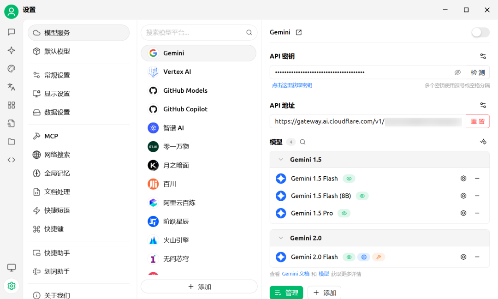Image resolution: width=498 pixels, height=299 pixels.
Task: Open the files folder sidebar icon
Action: pos(12,142)
